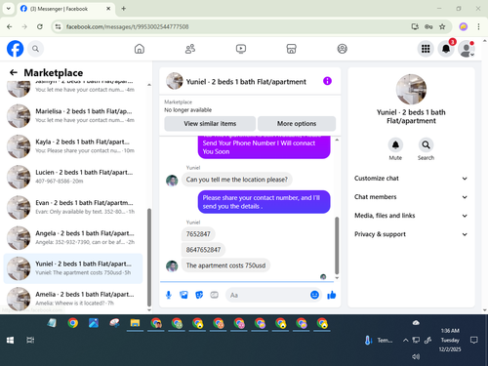
Task: Open the Chrome three-dot menu
Action: click(x=478, y=26)
